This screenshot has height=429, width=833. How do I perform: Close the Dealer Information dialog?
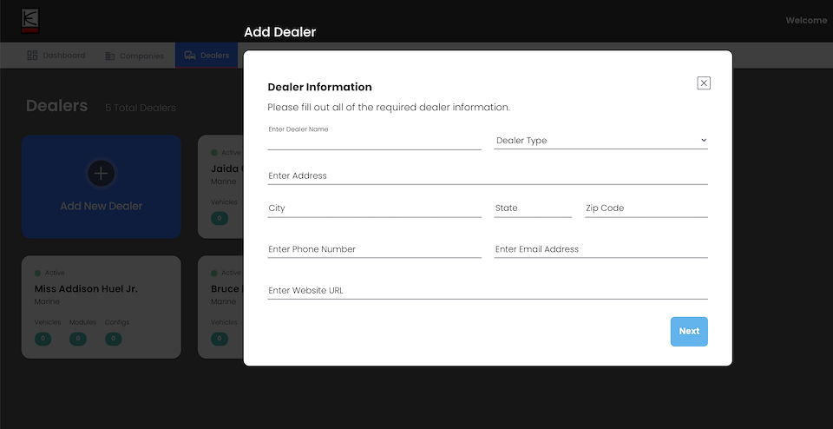click(x=704, y=82)
